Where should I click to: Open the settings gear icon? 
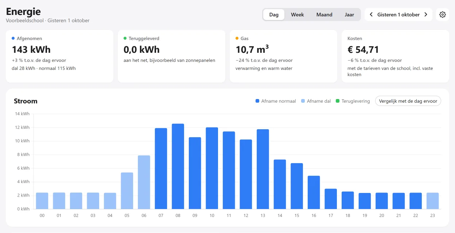(x=442, y=15)
